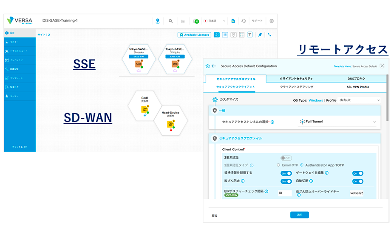Disable the 自動切断 toggle
The height and width of the screenshot is (238, 391).
pyautogui.click(x=357, y=181)
